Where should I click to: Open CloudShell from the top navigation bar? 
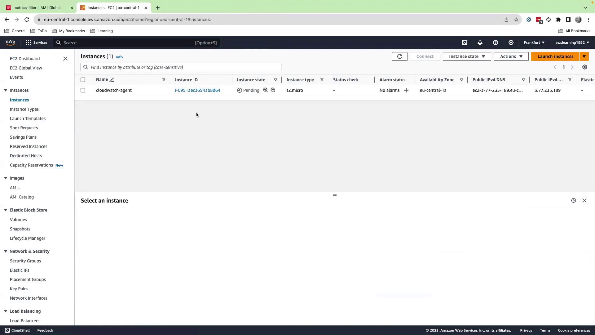(464, 42)
